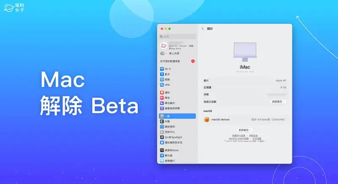Open the 軟體許可協議 link
Image resolution: width=338 pixels, height=184 pixels.
click(x=239, y=136)
